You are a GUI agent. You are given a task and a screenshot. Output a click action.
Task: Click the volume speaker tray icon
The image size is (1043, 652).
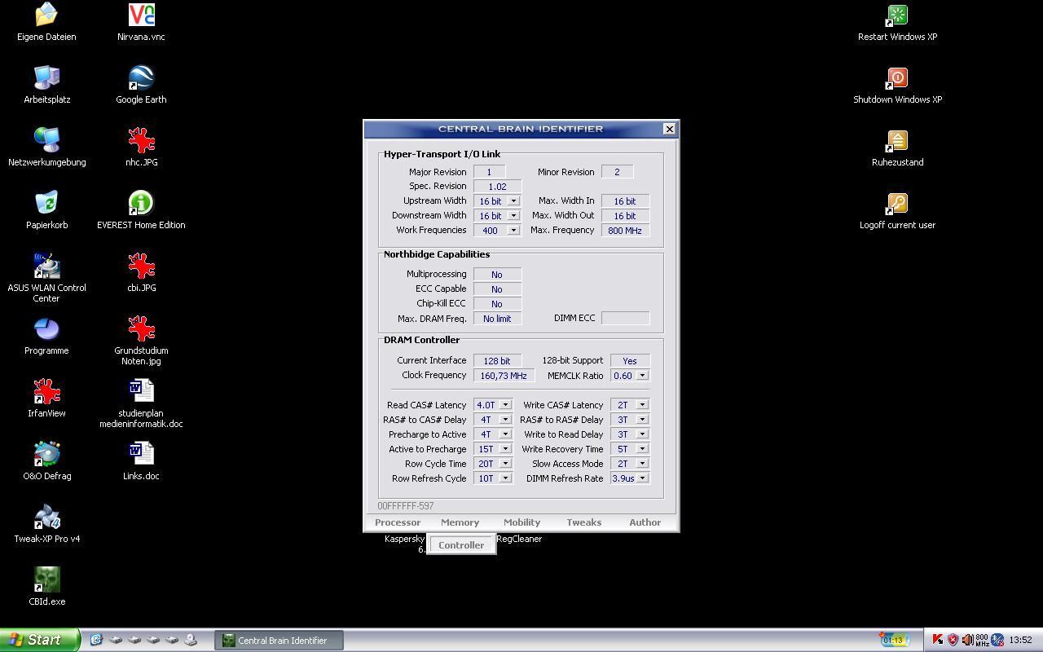coord(966,640)
